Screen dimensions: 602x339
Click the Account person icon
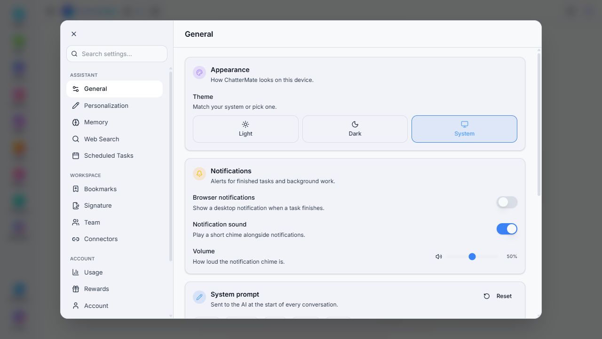[76, 306]
